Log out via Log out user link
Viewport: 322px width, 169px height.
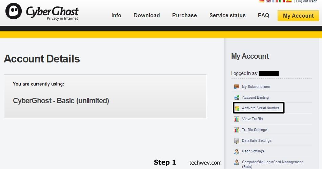(x=306, y=1)
